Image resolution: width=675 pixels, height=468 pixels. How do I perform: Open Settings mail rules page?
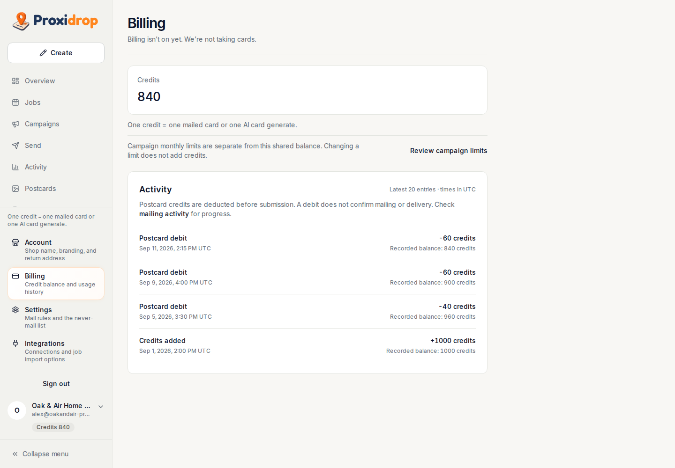pos(56,317)
